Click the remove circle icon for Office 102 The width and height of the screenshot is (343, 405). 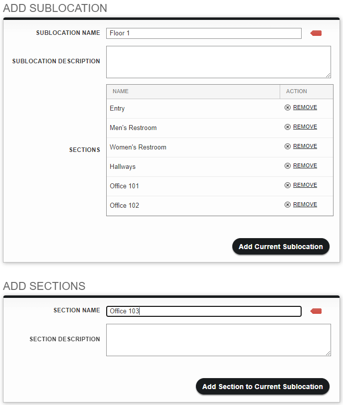pos(288,205)
